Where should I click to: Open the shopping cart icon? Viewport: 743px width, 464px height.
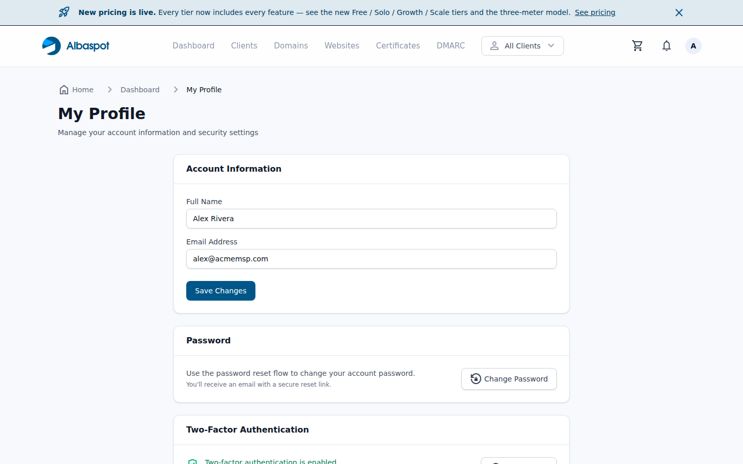point(637,46)
